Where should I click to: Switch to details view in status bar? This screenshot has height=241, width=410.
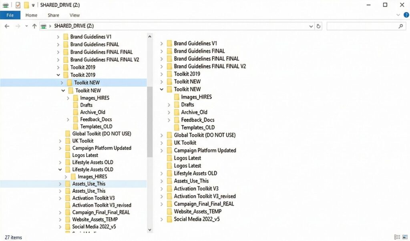[397, 237]
